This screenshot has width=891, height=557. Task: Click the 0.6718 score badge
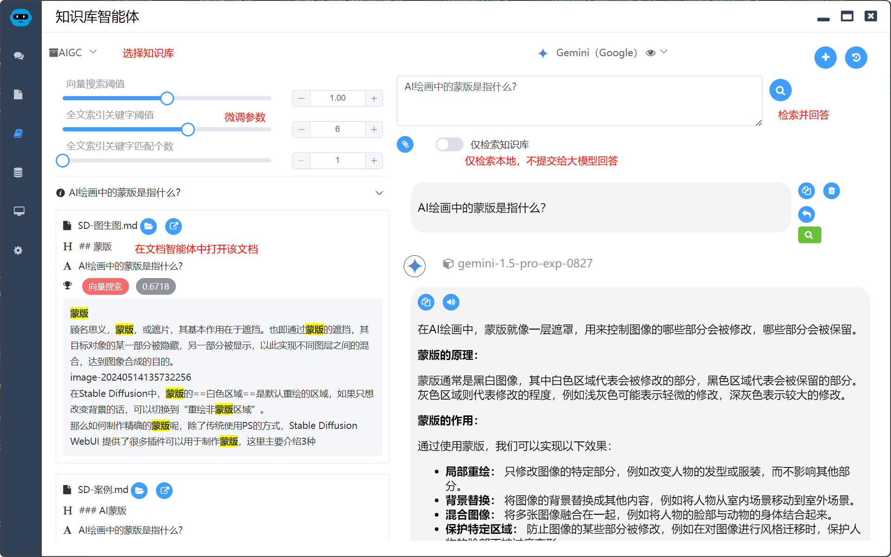155,286
